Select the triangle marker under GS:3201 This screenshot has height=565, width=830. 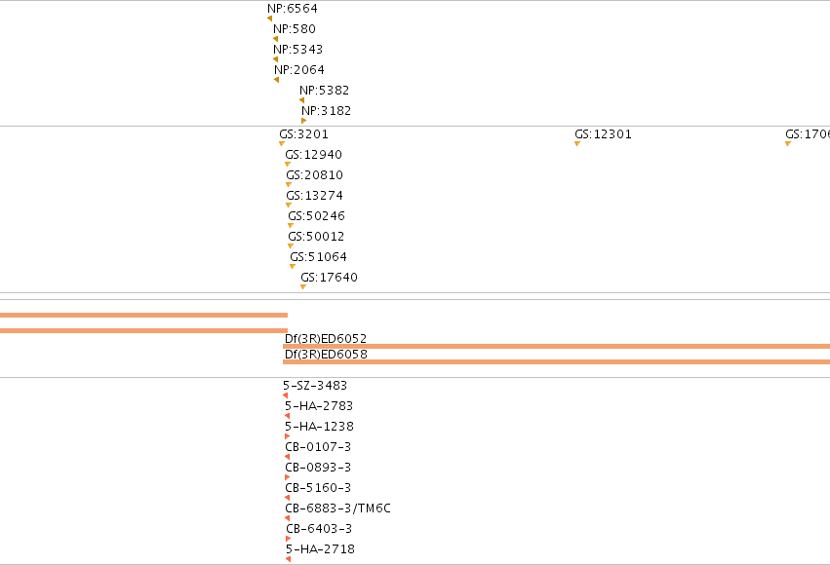pos(282,144)
